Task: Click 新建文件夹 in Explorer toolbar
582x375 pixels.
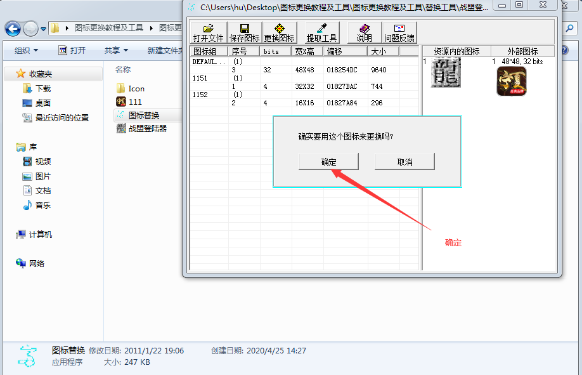Action: [x=165, y=50]
